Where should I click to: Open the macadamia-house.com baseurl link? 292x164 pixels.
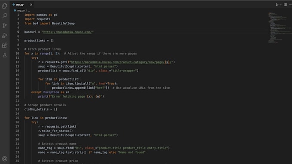coord(67,32)
